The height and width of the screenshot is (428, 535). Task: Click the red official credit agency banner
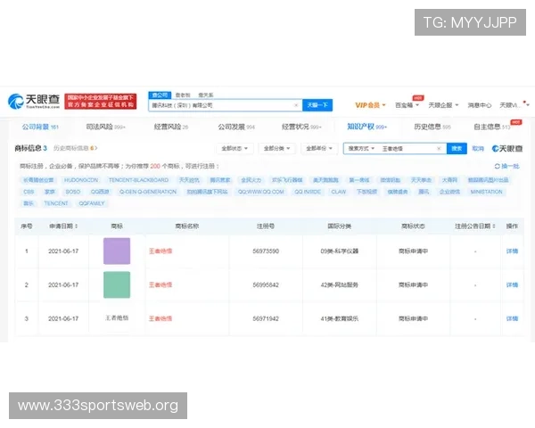(100, 102)
